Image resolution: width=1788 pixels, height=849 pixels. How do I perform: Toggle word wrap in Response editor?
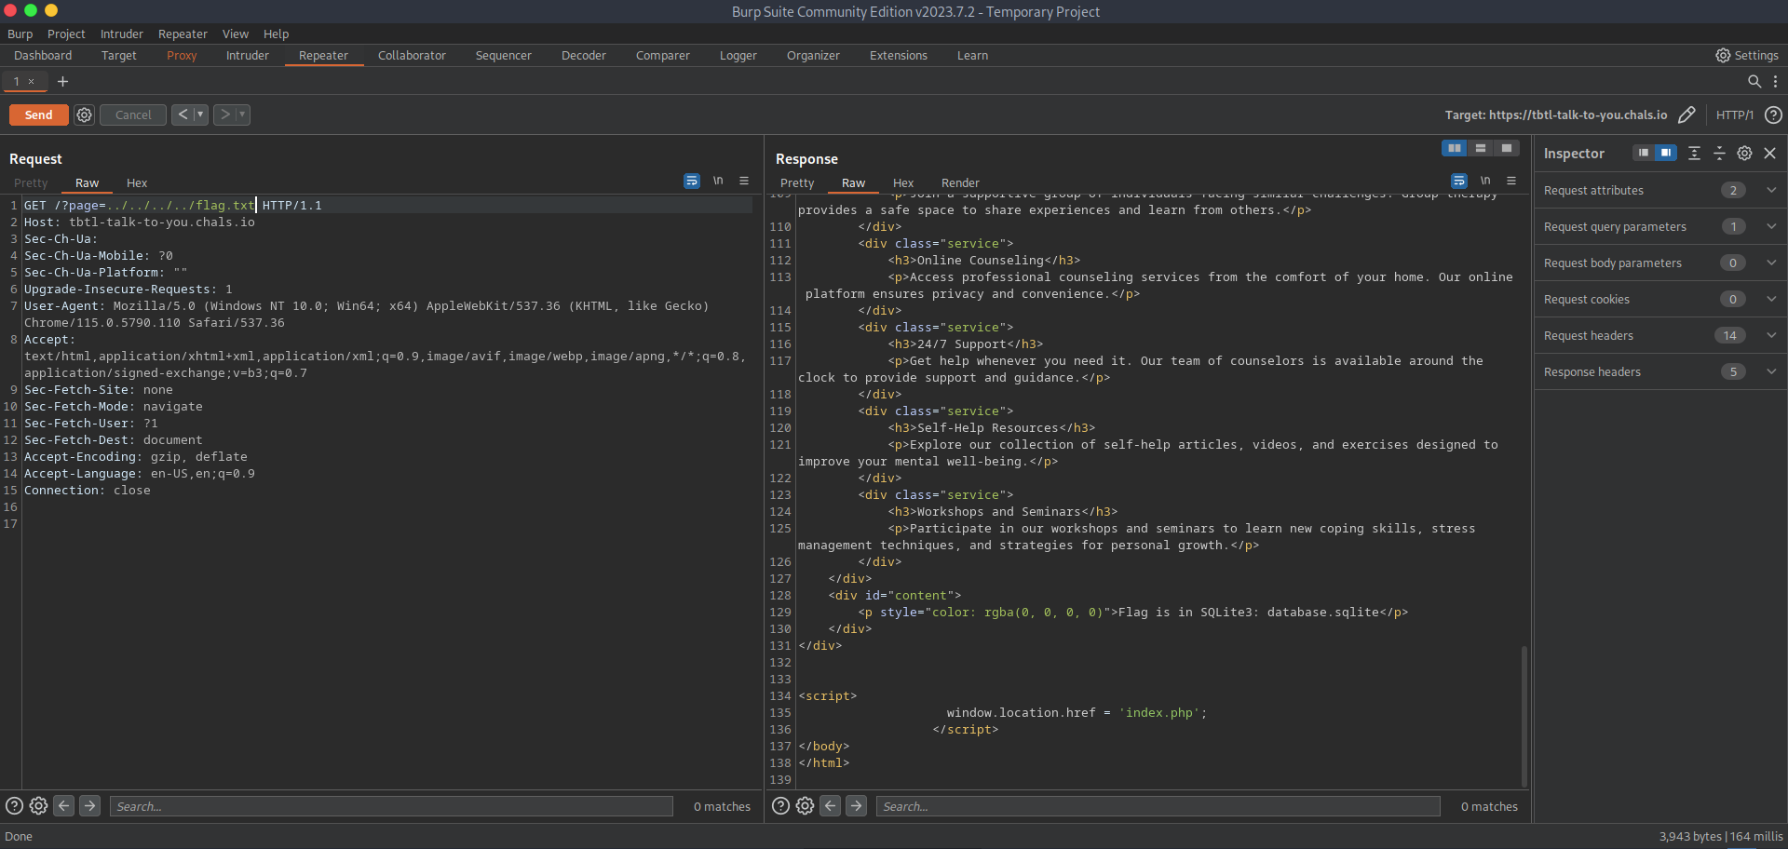coord(1459,181)
